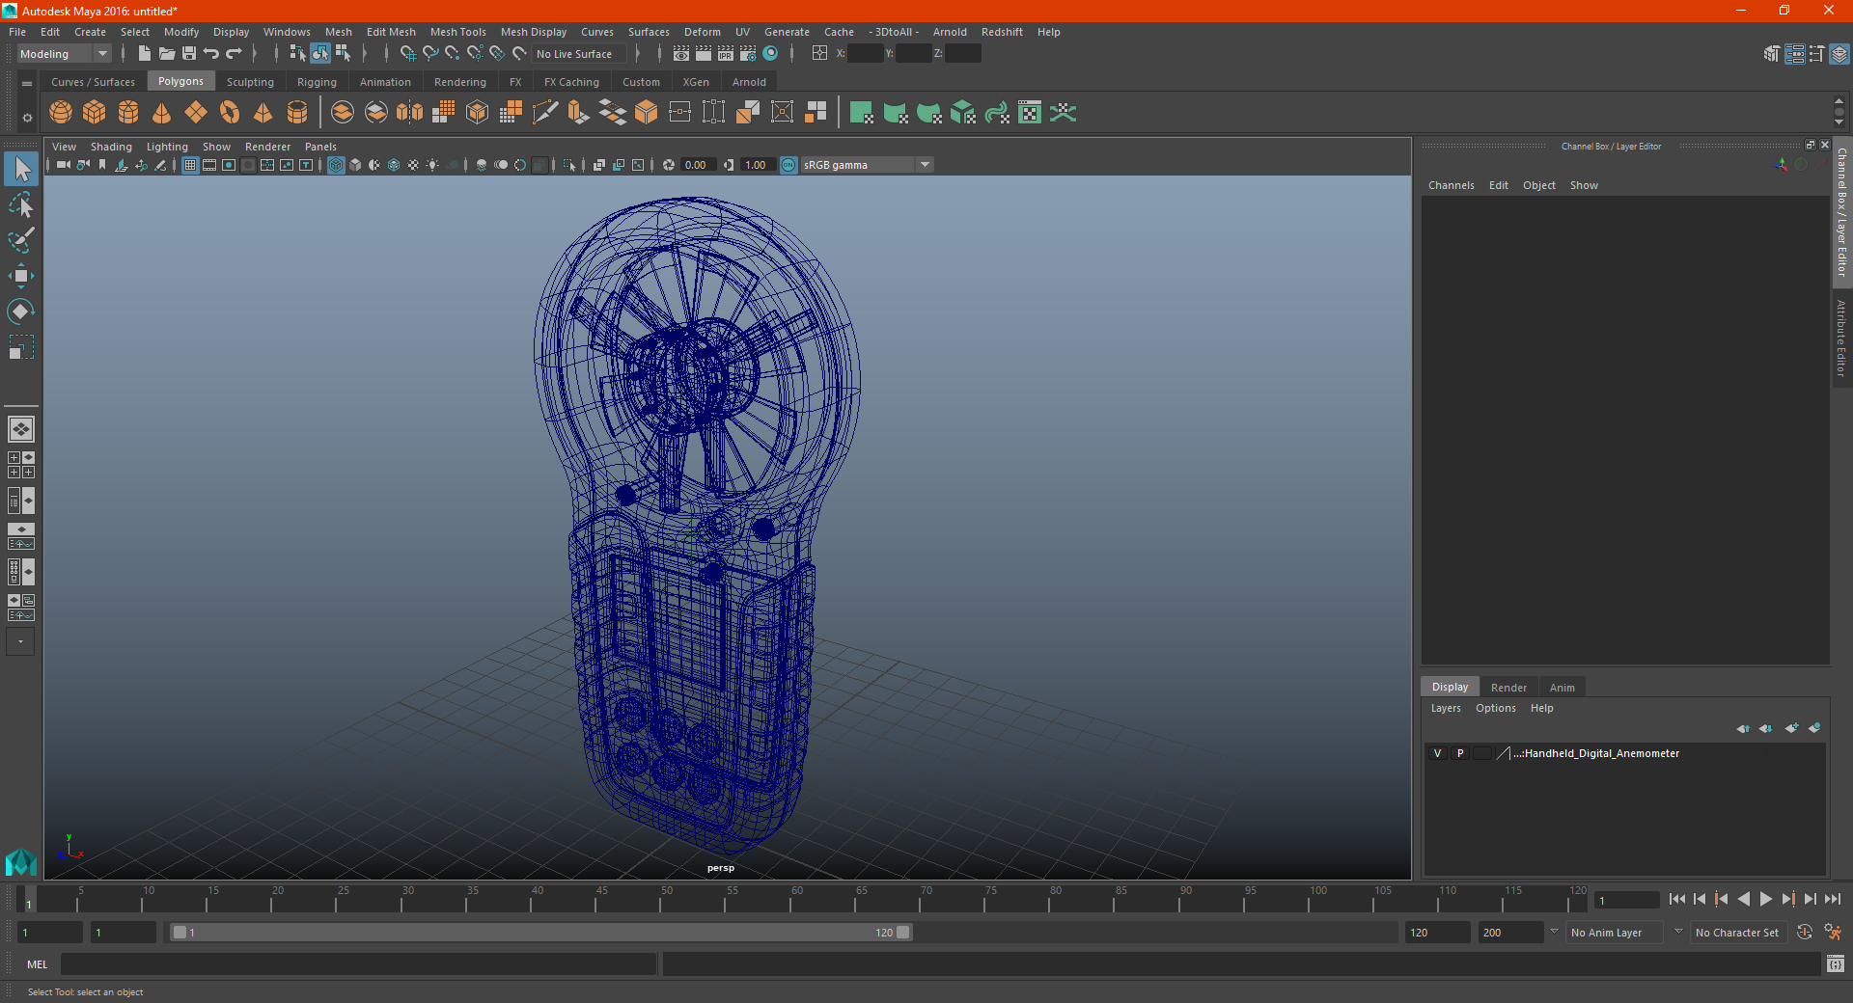Switch to the Render layer tab
The height and width of the screenshot is (1003, 1853).
pyautogui.click(x=1508, y=688)
